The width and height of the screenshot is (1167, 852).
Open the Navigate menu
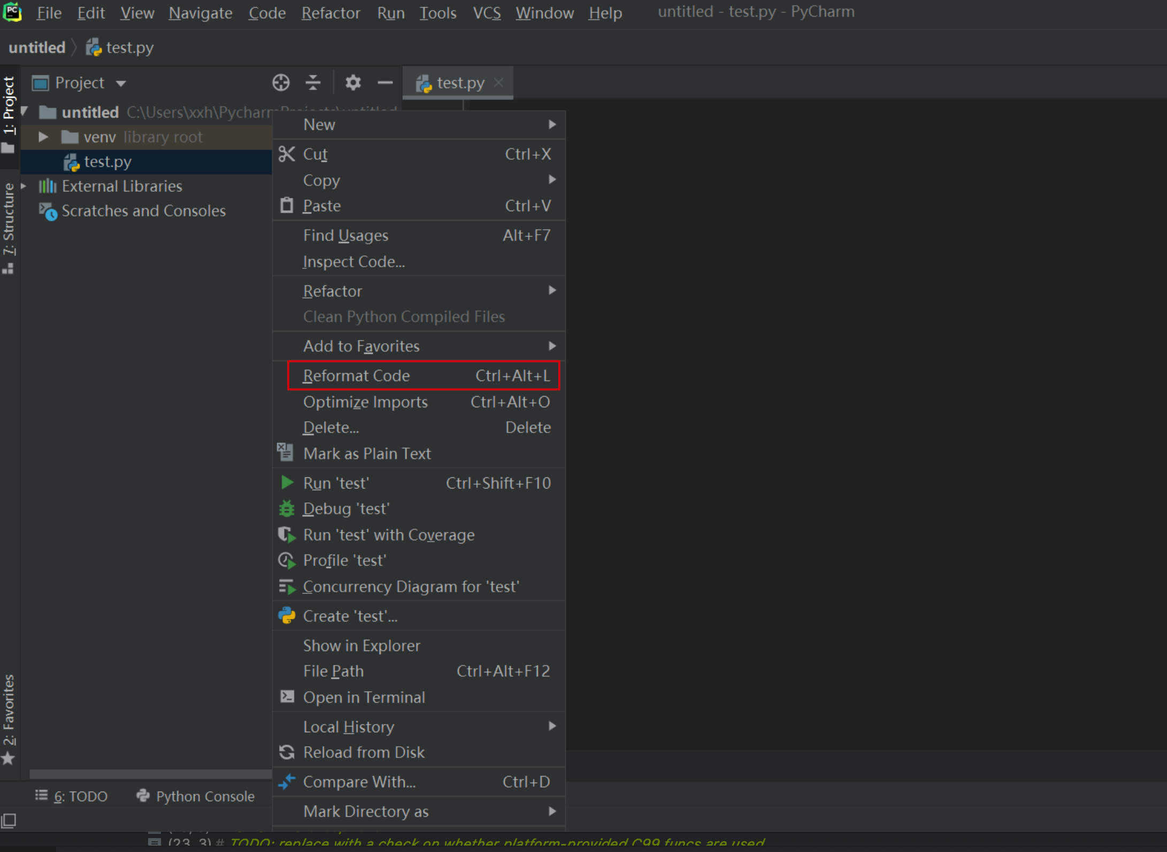click(201, 12)
